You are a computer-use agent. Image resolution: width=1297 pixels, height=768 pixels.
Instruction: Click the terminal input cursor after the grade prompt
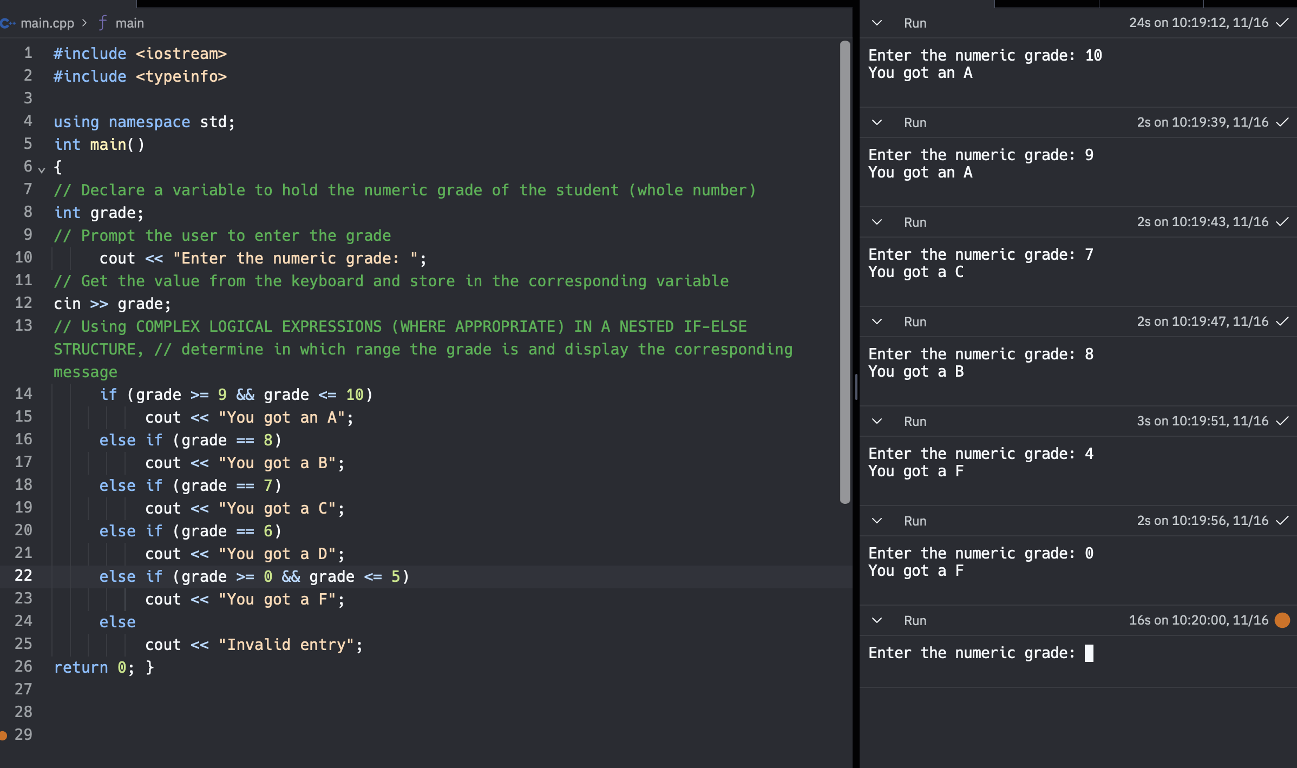pyautogui.click(x=1090, y=653)
